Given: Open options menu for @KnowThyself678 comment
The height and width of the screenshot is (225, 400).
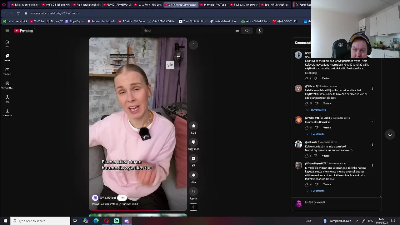Looking at the screenshot, I should (x=372, y=166).
